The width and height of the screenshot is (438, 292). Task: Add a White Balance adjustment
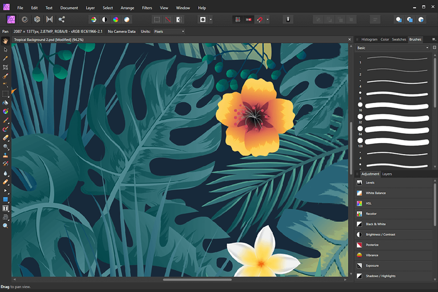394,193
